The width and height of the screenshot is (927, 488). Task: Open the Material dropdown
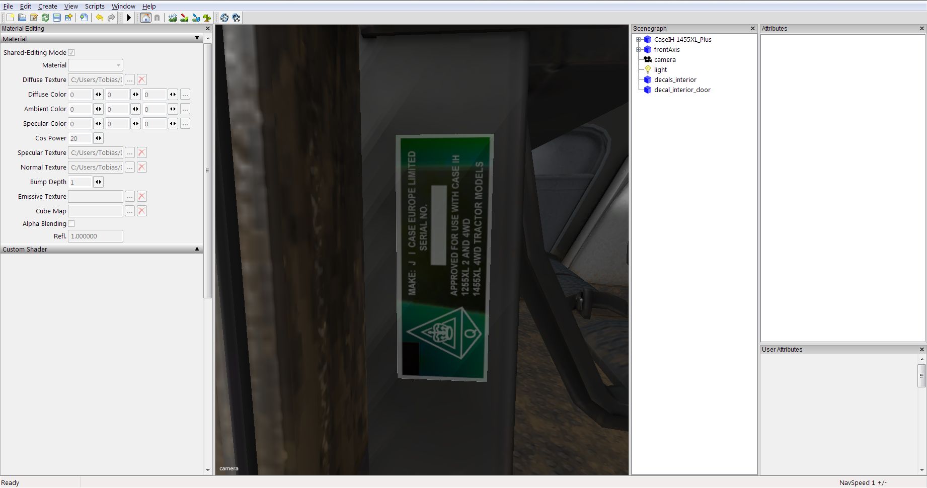point(96,65)
